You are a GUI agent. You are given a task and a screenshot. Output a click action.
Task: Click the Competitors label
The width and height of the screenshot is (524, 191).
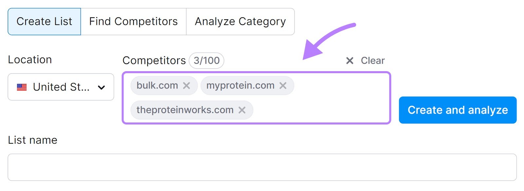click(x=154, y=60)
